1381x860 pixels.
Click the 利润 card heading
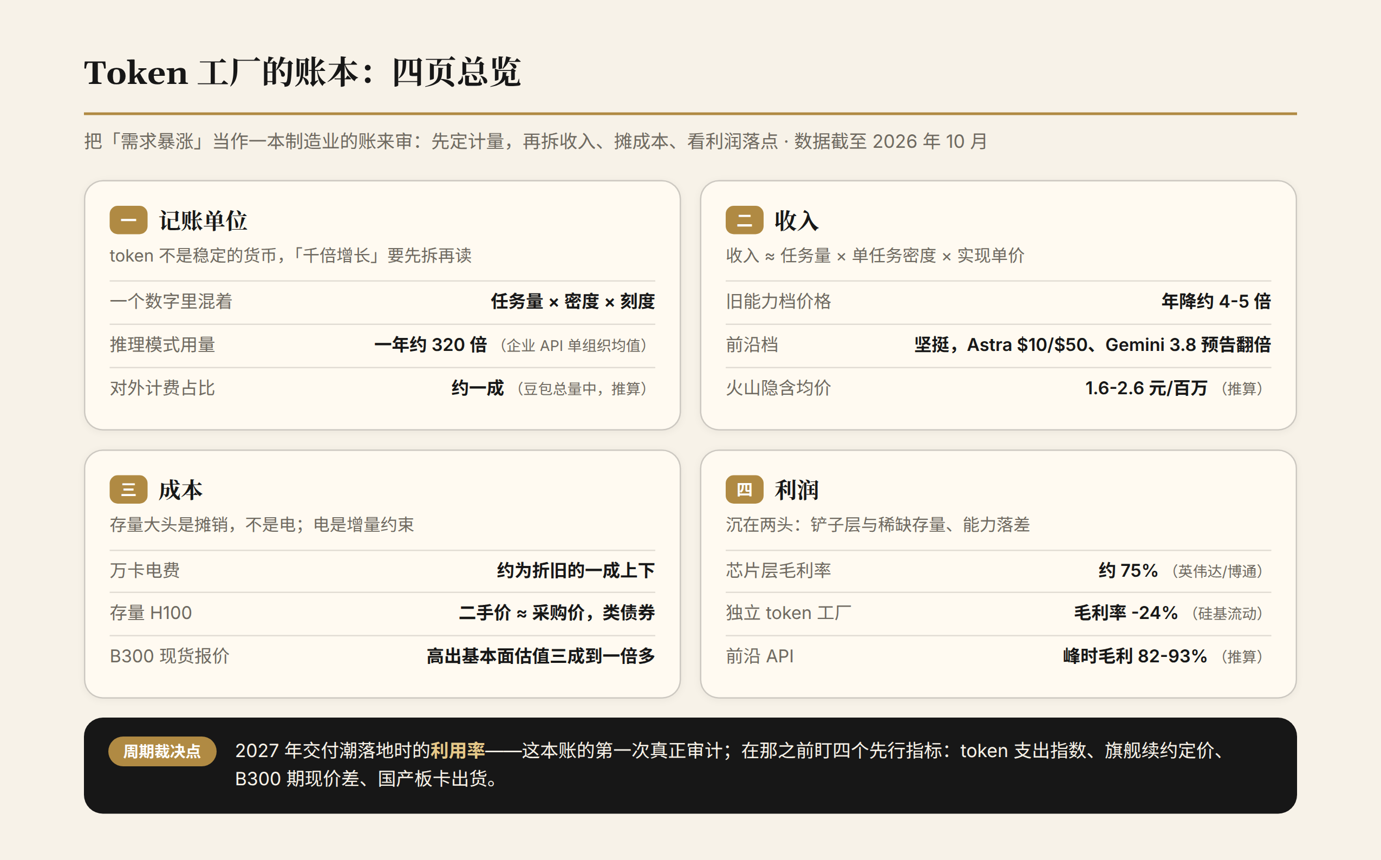pyautogui.click(x=796, y=490)
